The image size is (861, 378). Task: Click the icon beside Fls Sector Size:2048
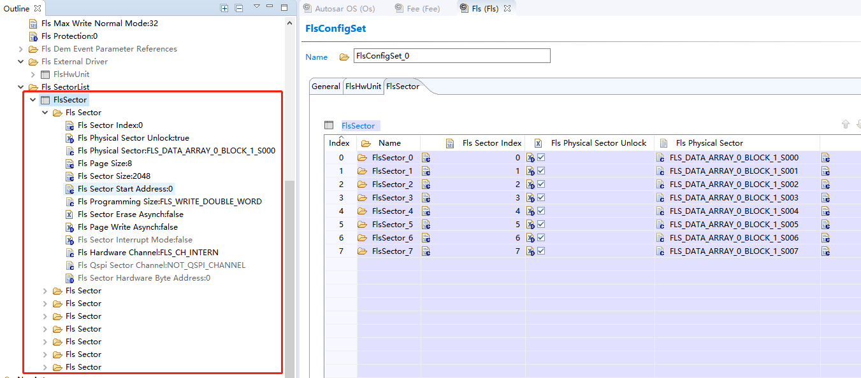pyautogui.click(x=70, y=176)
